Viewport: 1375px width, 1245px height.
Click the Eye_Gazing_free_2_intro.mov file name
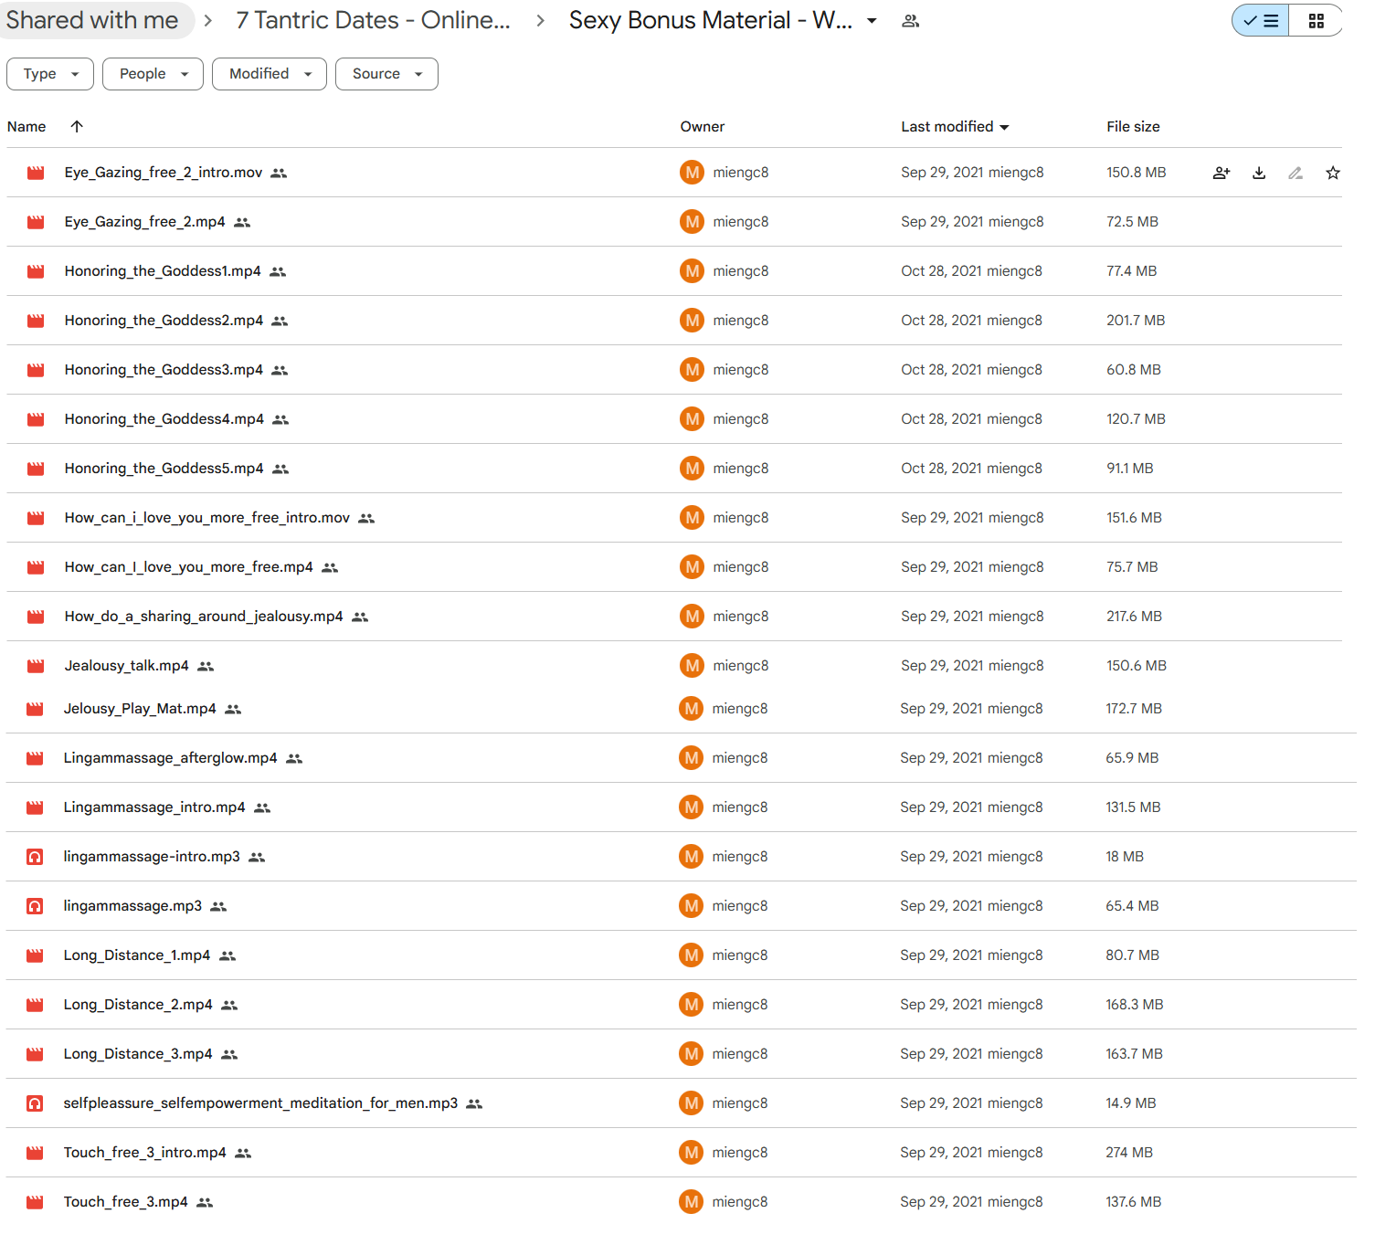(x=164, y=173)
